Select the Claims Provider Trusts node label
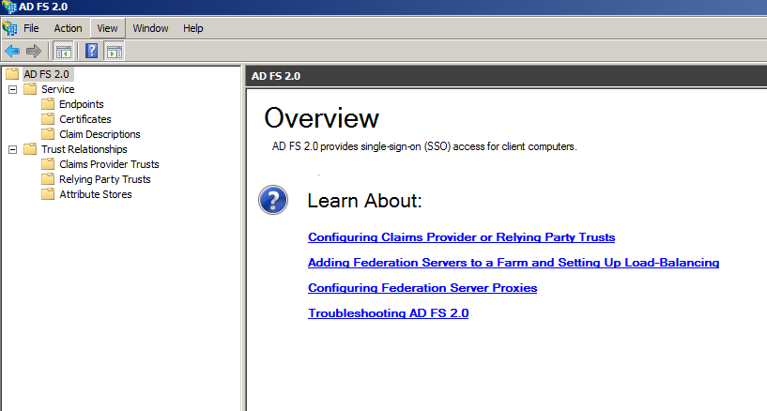767x411 pixels. pos(109,164)
